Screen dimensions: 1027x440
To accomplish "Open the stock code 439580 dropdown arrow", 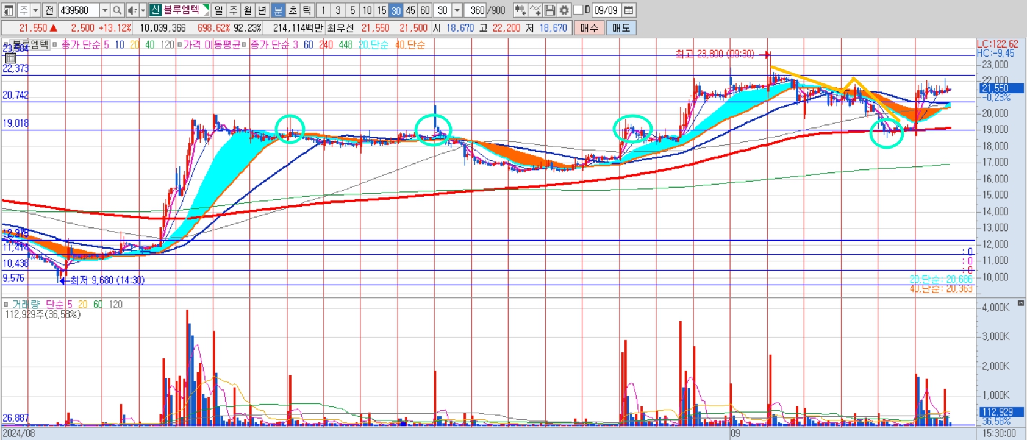I will click(x=104, y=10).
